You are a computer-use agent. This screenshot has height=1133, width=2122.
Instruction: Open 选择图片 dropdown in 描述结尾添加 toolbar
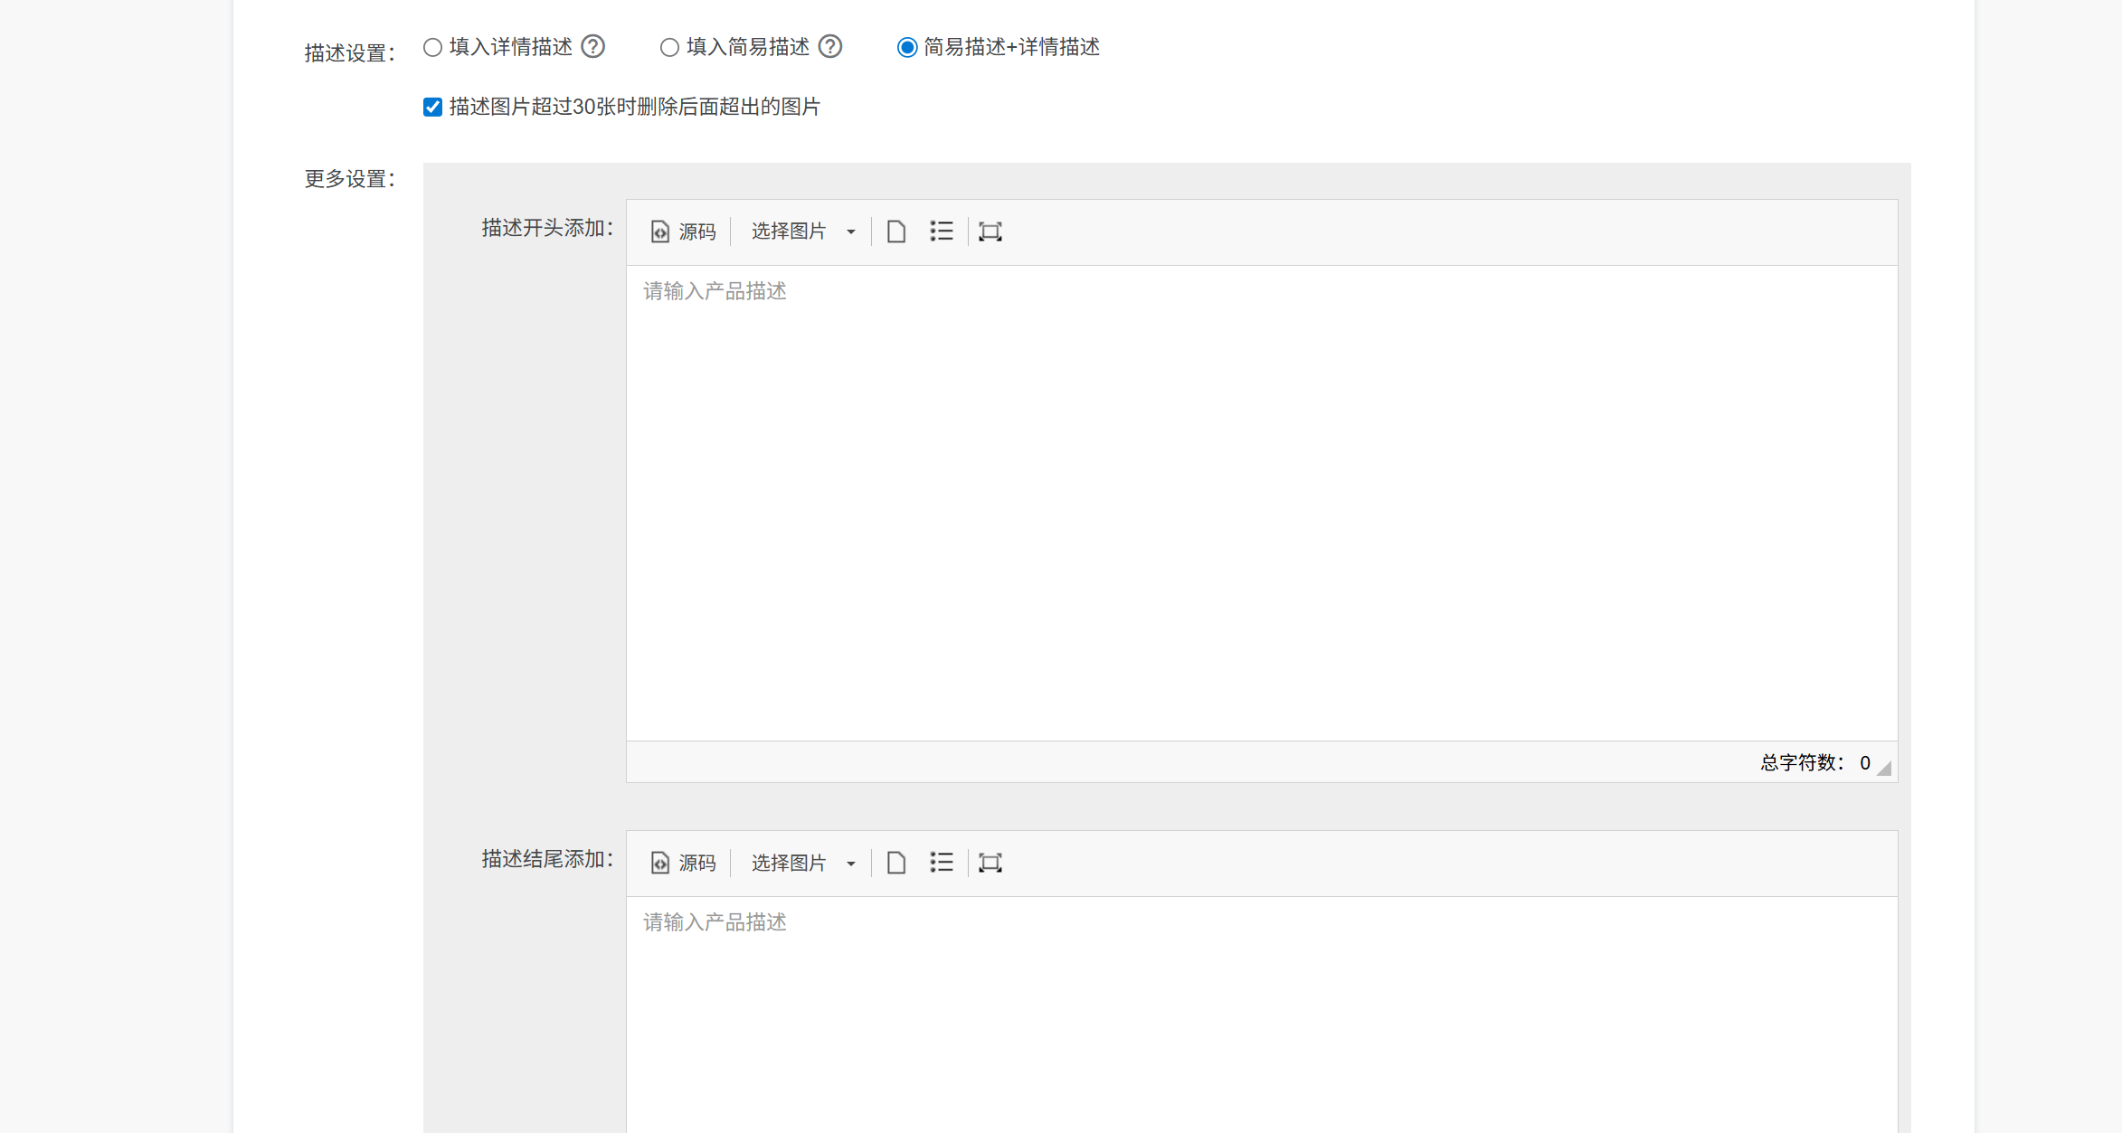[x=802, y=863]
